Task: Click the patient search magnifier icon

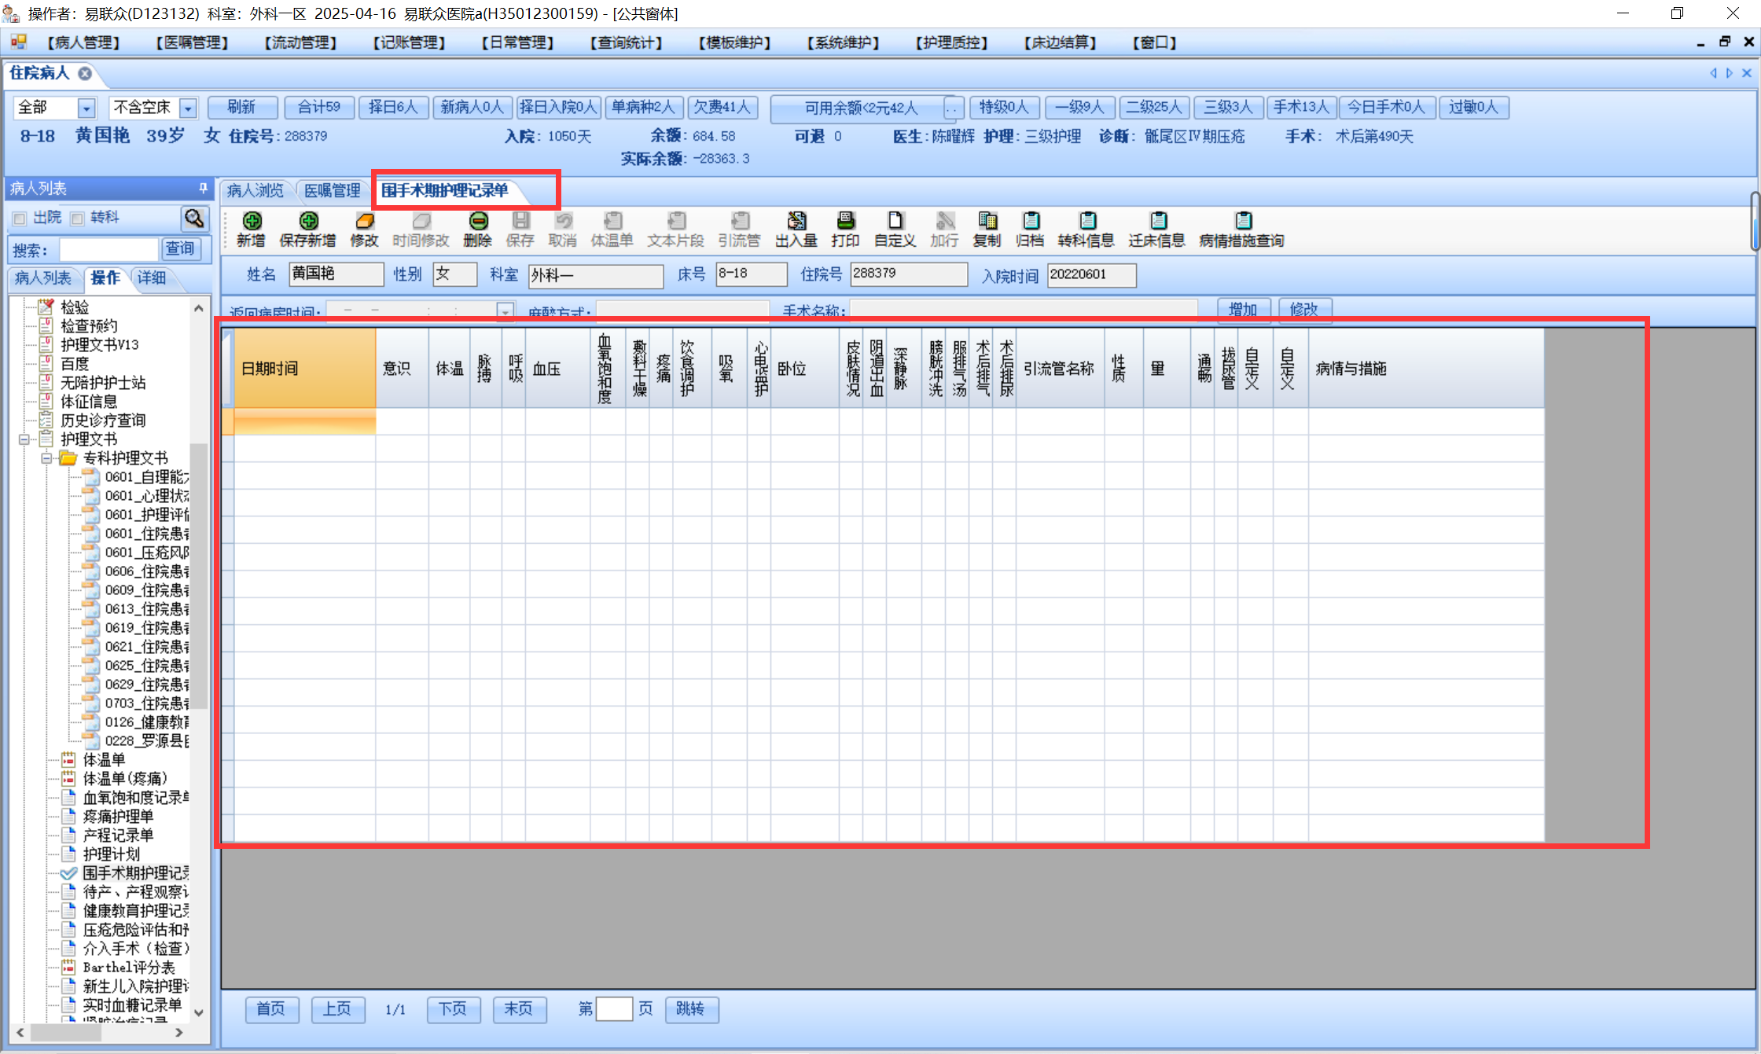Action: (x=194, y=218)
